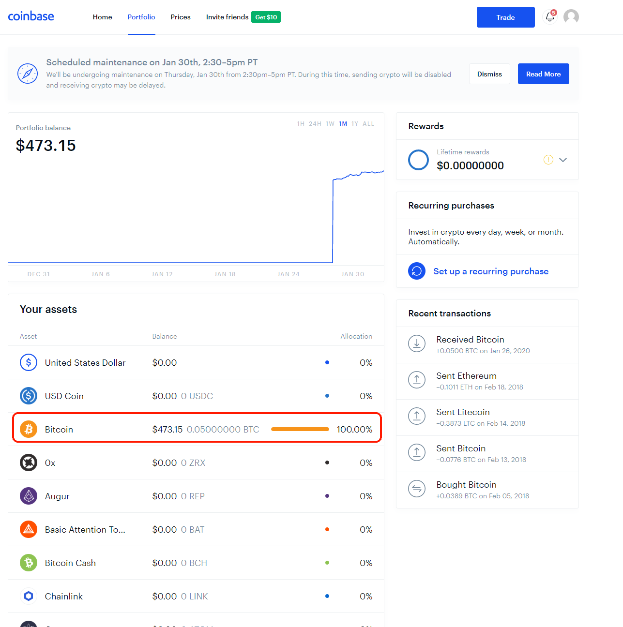Click the Get $10 badge
The width and height of the screenshot is (623, 627).
266,17
